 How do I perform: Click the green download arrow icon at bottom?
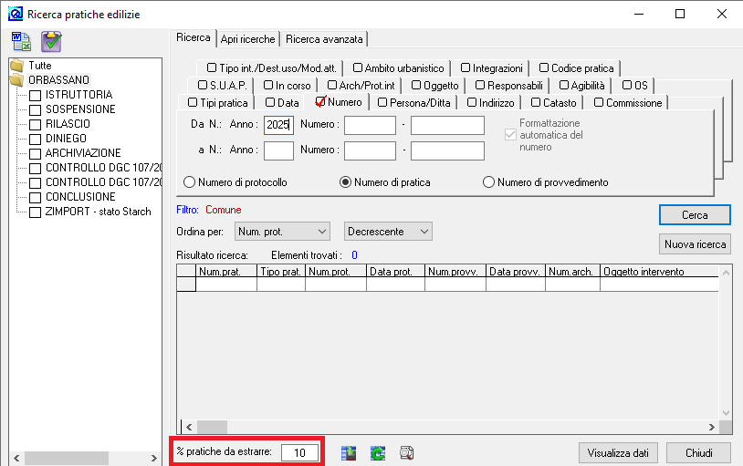(348, 453)
